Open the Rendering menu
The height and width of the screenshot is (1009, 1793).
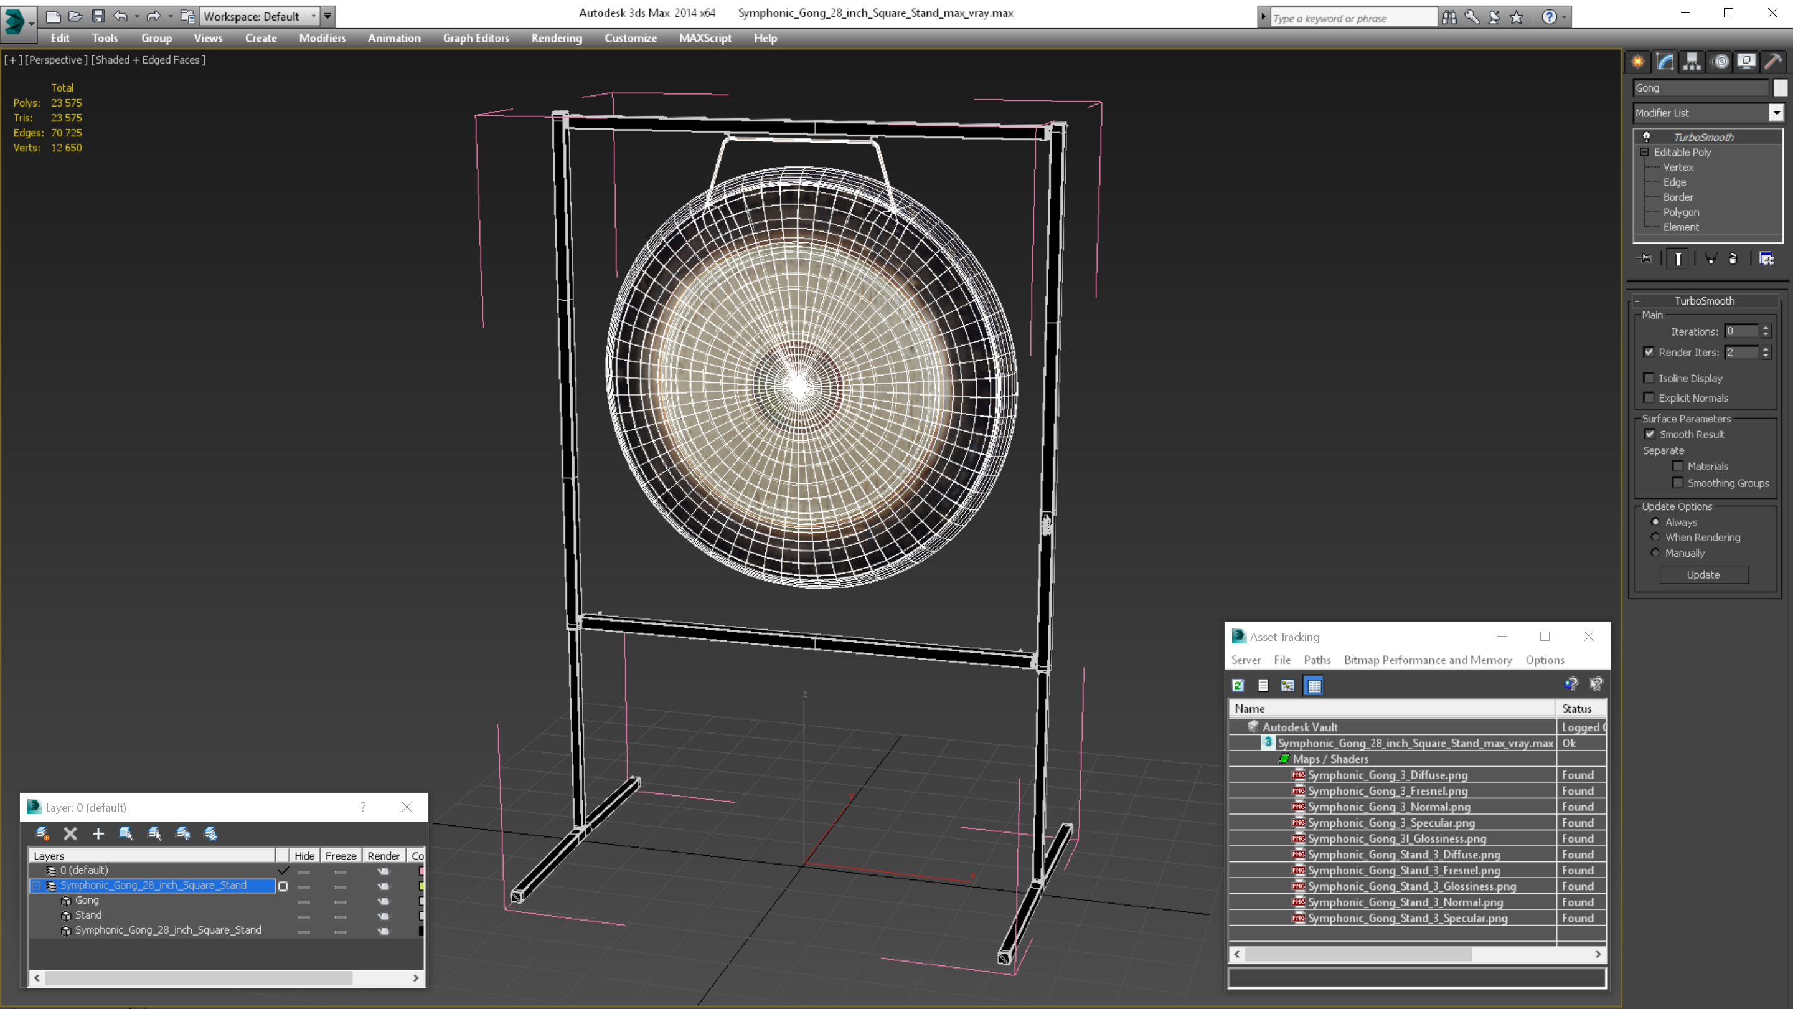(556, 38)
